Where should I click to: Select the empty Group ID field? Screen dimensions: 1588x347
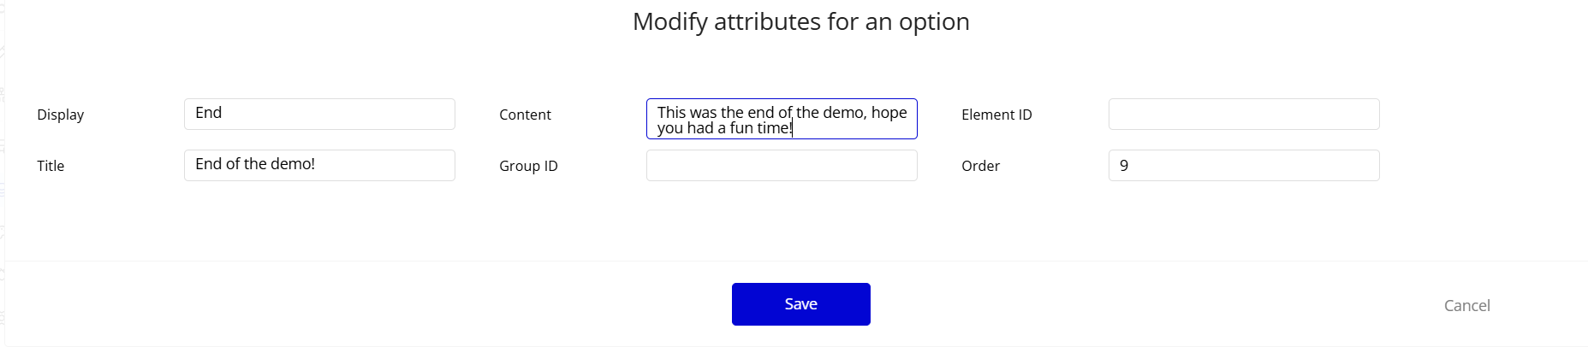pos(781,165)
